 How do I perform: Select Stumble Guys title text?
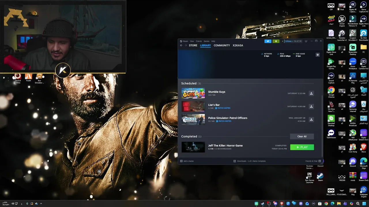[216, 92]
